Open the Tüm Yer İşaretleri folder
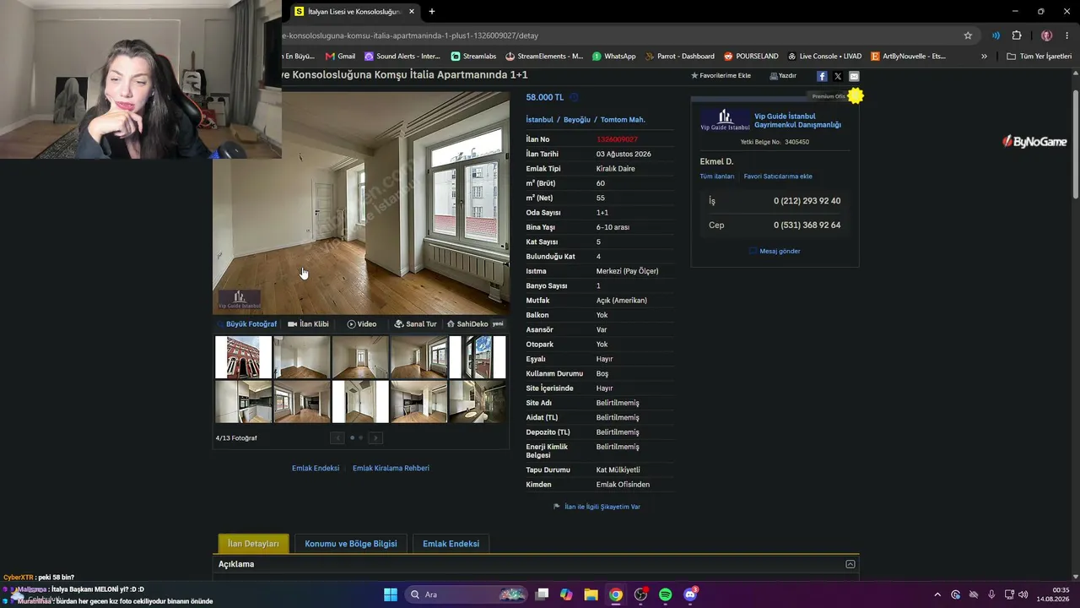The width and height of the screenshot is (1080, 608). pos(1039,57)
